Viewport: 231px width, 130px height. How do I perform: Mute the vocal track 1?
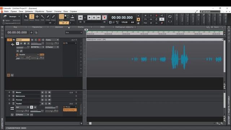pos(32,40)
